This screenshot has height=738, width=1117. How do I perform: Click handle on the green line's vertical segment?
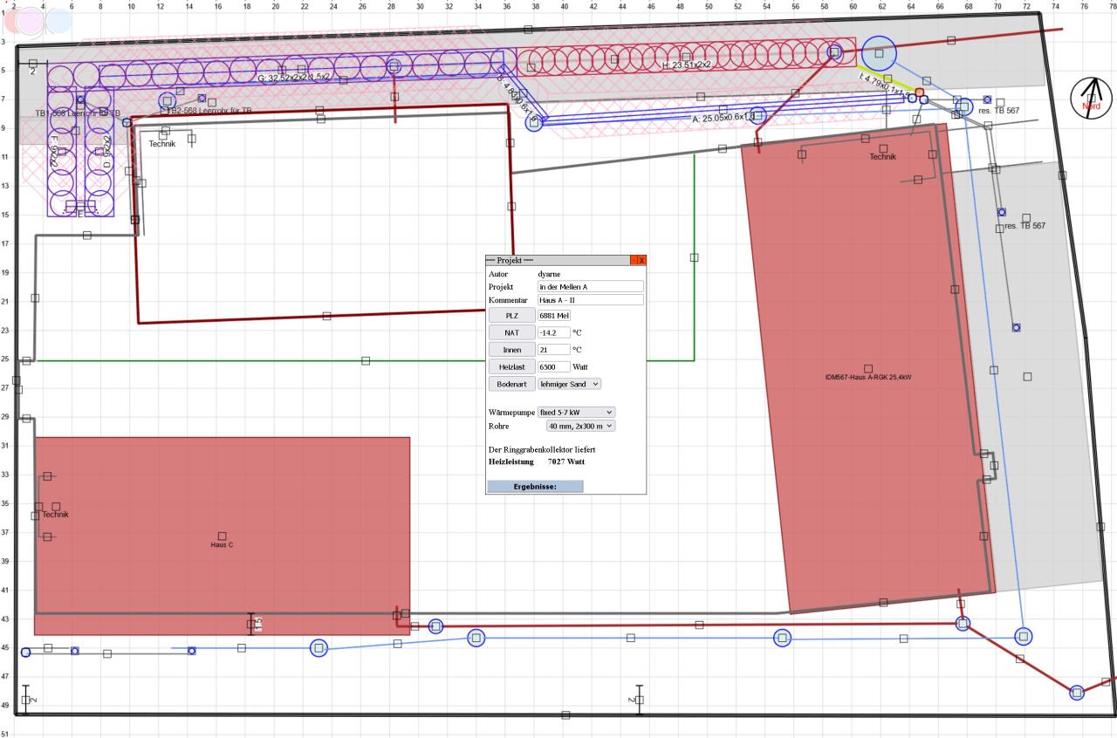point(695,257)
